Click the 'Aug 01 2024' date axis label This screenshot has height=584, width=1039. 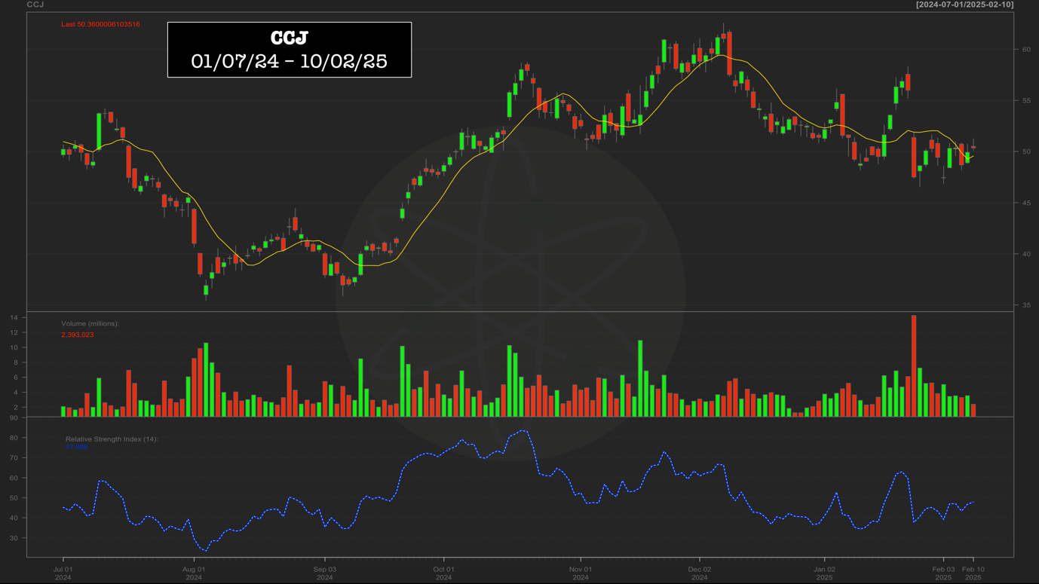coord(194,573)
